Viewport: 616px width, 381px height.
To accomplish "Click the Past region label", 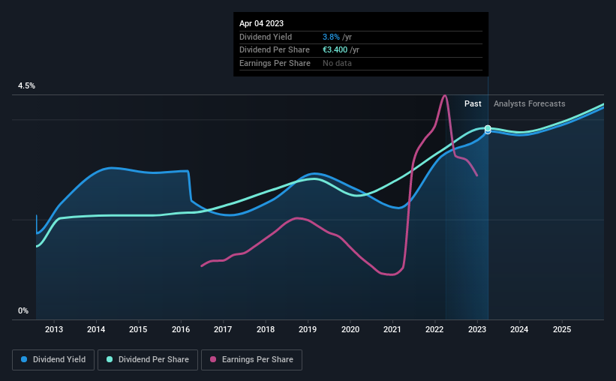I will pos(473,103).
